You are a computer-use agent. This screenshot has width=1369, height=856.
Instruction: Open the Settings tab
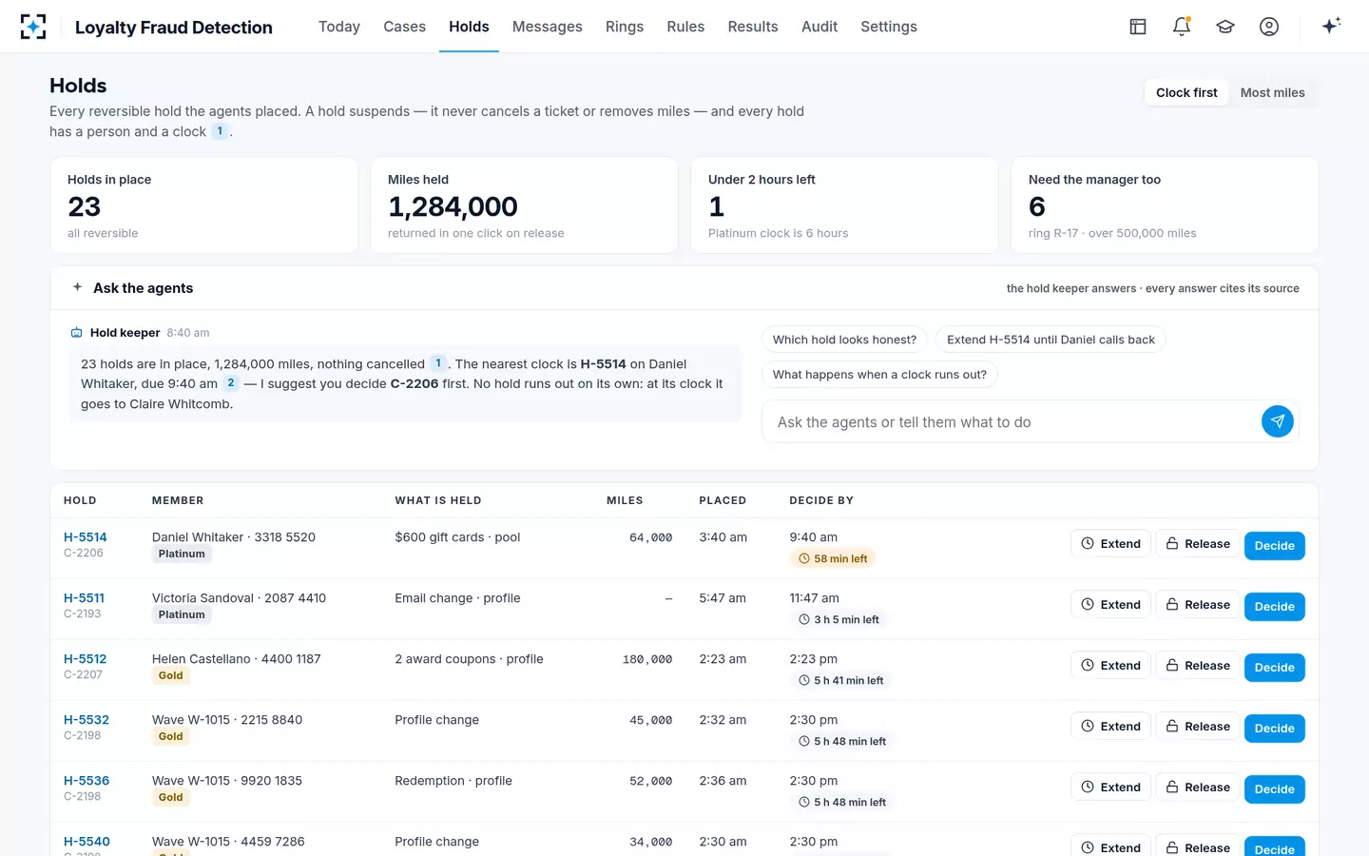click(x=889, y=27)
